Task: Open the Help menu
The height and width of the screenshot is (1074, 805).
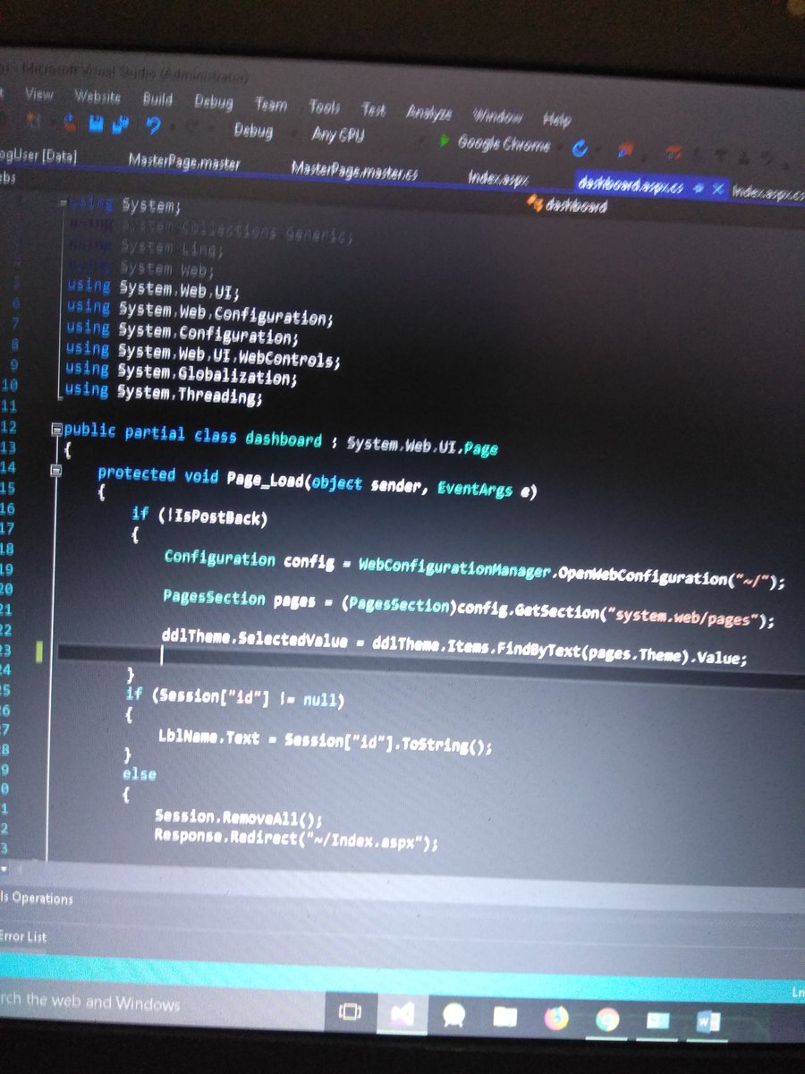Action: click(555, 119)
